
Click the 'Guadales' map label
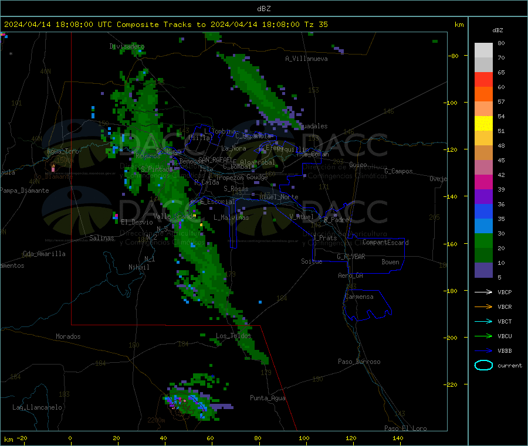(x=313, y=126)
